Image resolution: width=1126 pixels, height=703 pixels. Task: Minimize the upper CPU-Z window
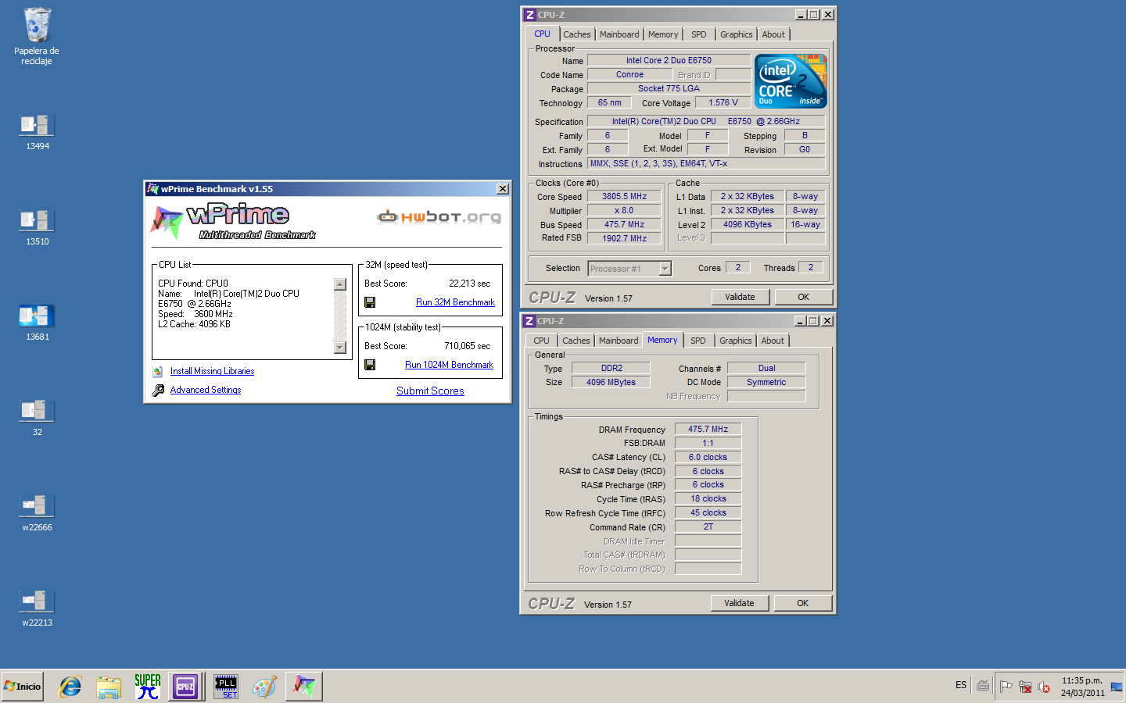click(801, 15)
